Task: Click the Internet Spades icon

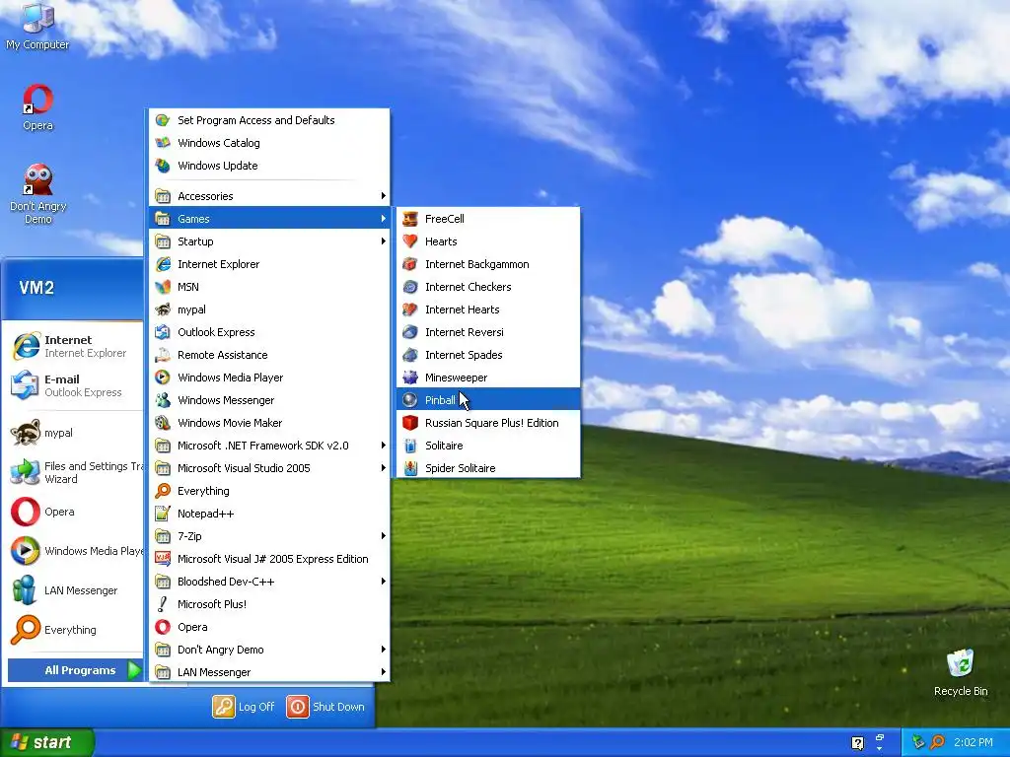Action: [x=409, y=355]
